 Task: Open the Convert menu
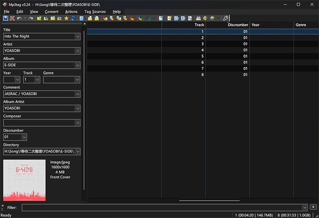click(x=51, y=12)
